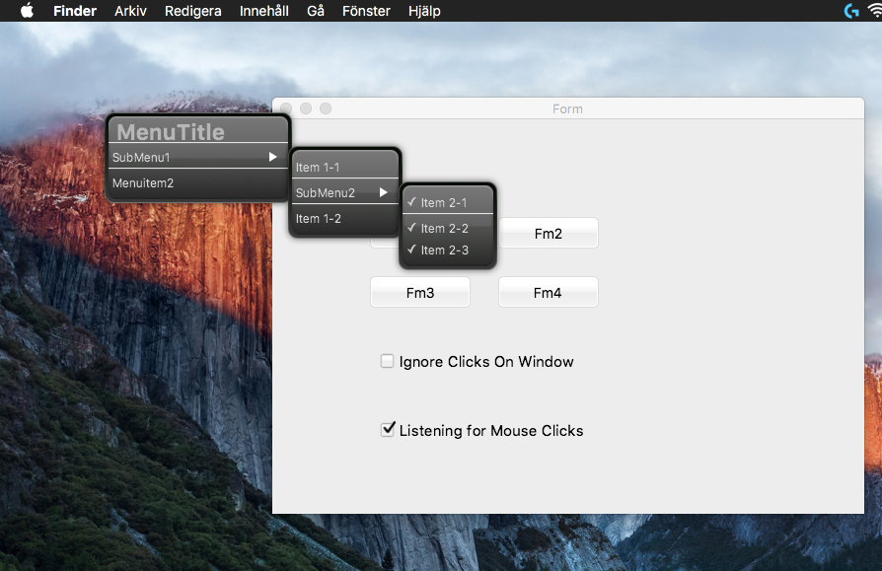Open the Hjälp menu
Image resolution: width=882 pixels, height=571 pixels.
pyautogui.click(x=424, y=11)
